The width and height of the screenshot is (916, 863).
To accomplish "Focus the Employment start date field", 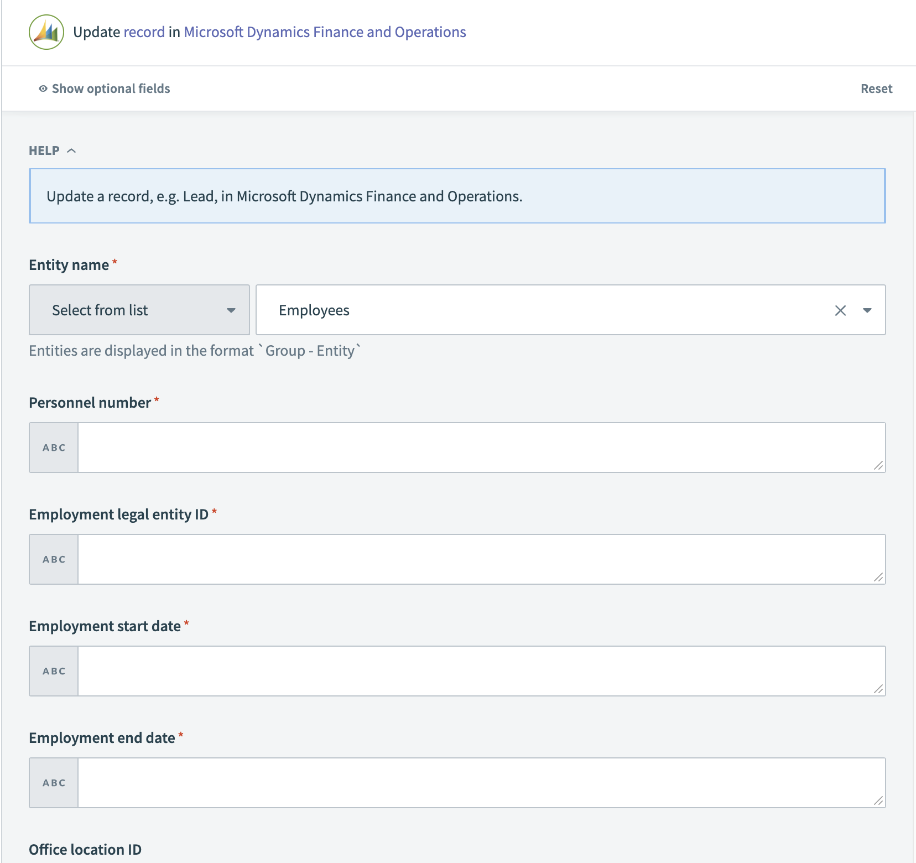I will pos(476,671).
